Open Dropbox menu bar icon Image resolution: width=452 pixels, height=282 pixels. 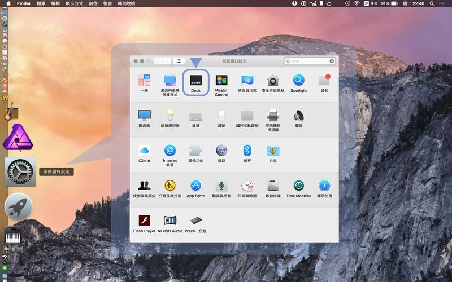point(294,3)
